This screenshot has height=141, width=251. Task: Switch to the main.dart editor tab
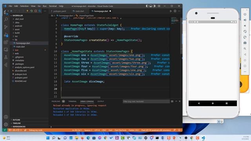80,11
